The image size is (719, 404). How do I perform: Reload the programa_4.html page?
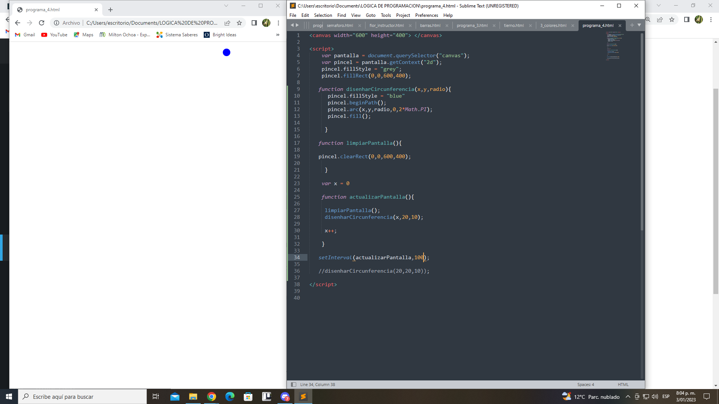click(42, 23)
